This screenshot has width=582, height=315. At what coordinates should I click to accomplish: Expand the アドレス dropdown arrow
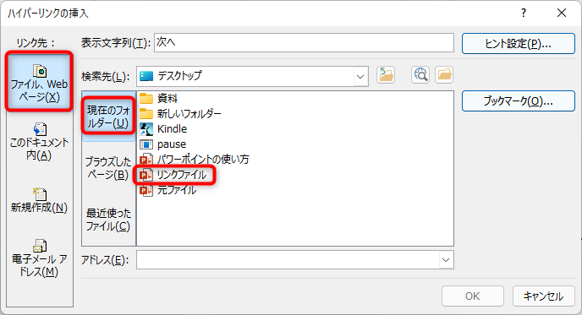tap(446, 260)
